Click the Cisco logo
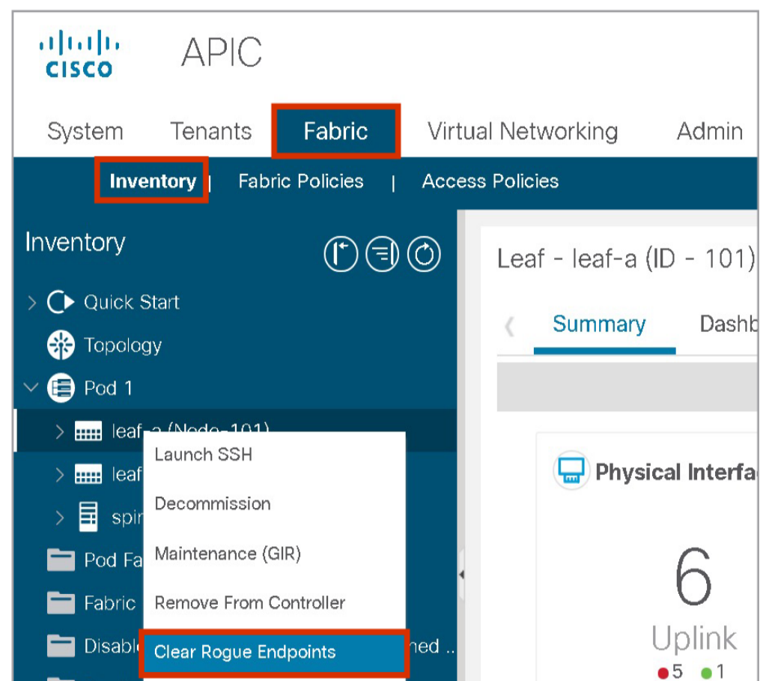The height and width of the screenshot is (681, 766). (x=79, y=54)
